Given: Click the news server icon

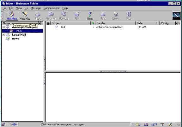Looking at the screenshot, I should coord(8,39).
